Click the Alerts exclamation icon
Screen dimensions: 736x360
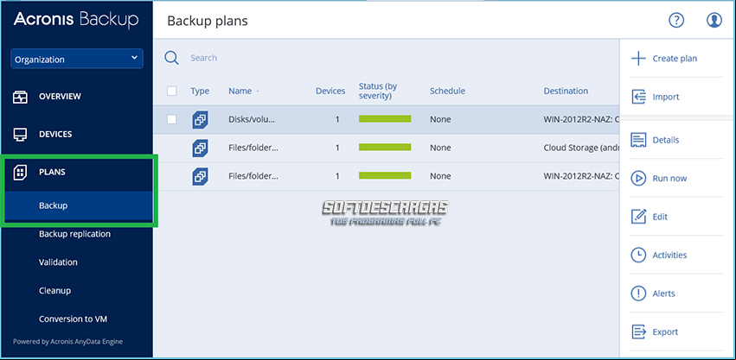(x=638, y=294)
